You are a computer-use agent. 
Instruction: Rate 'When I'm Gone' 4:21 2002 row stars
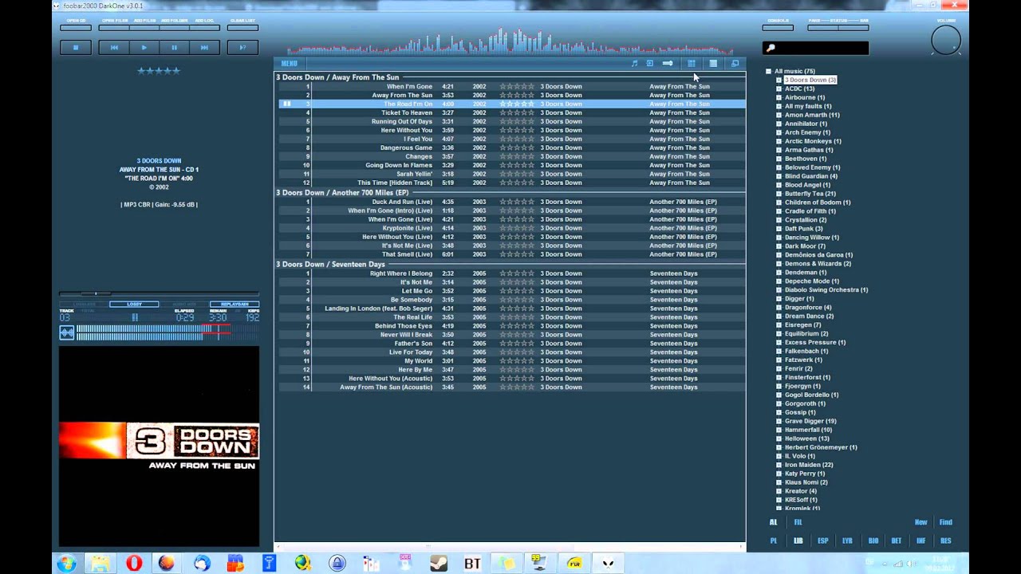517,86
